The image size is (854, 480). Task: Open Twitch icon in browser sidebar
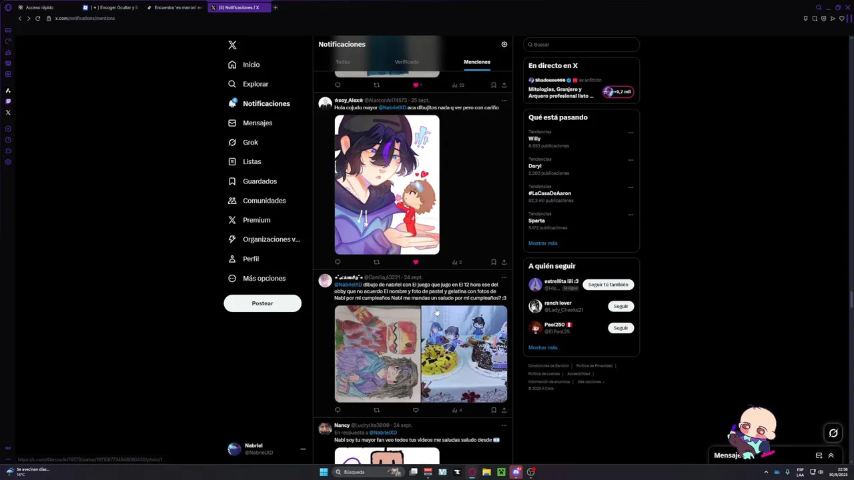tap(8, 101)
